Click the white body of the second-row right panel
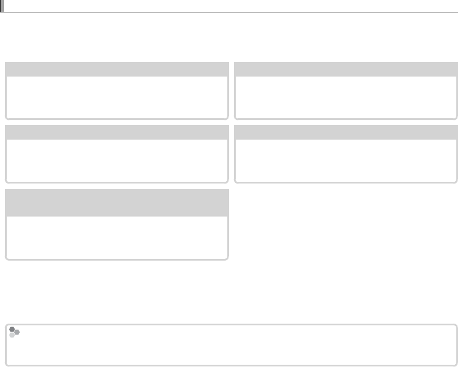Viewport: 458px width, 367px height. [x=346, y=160]
